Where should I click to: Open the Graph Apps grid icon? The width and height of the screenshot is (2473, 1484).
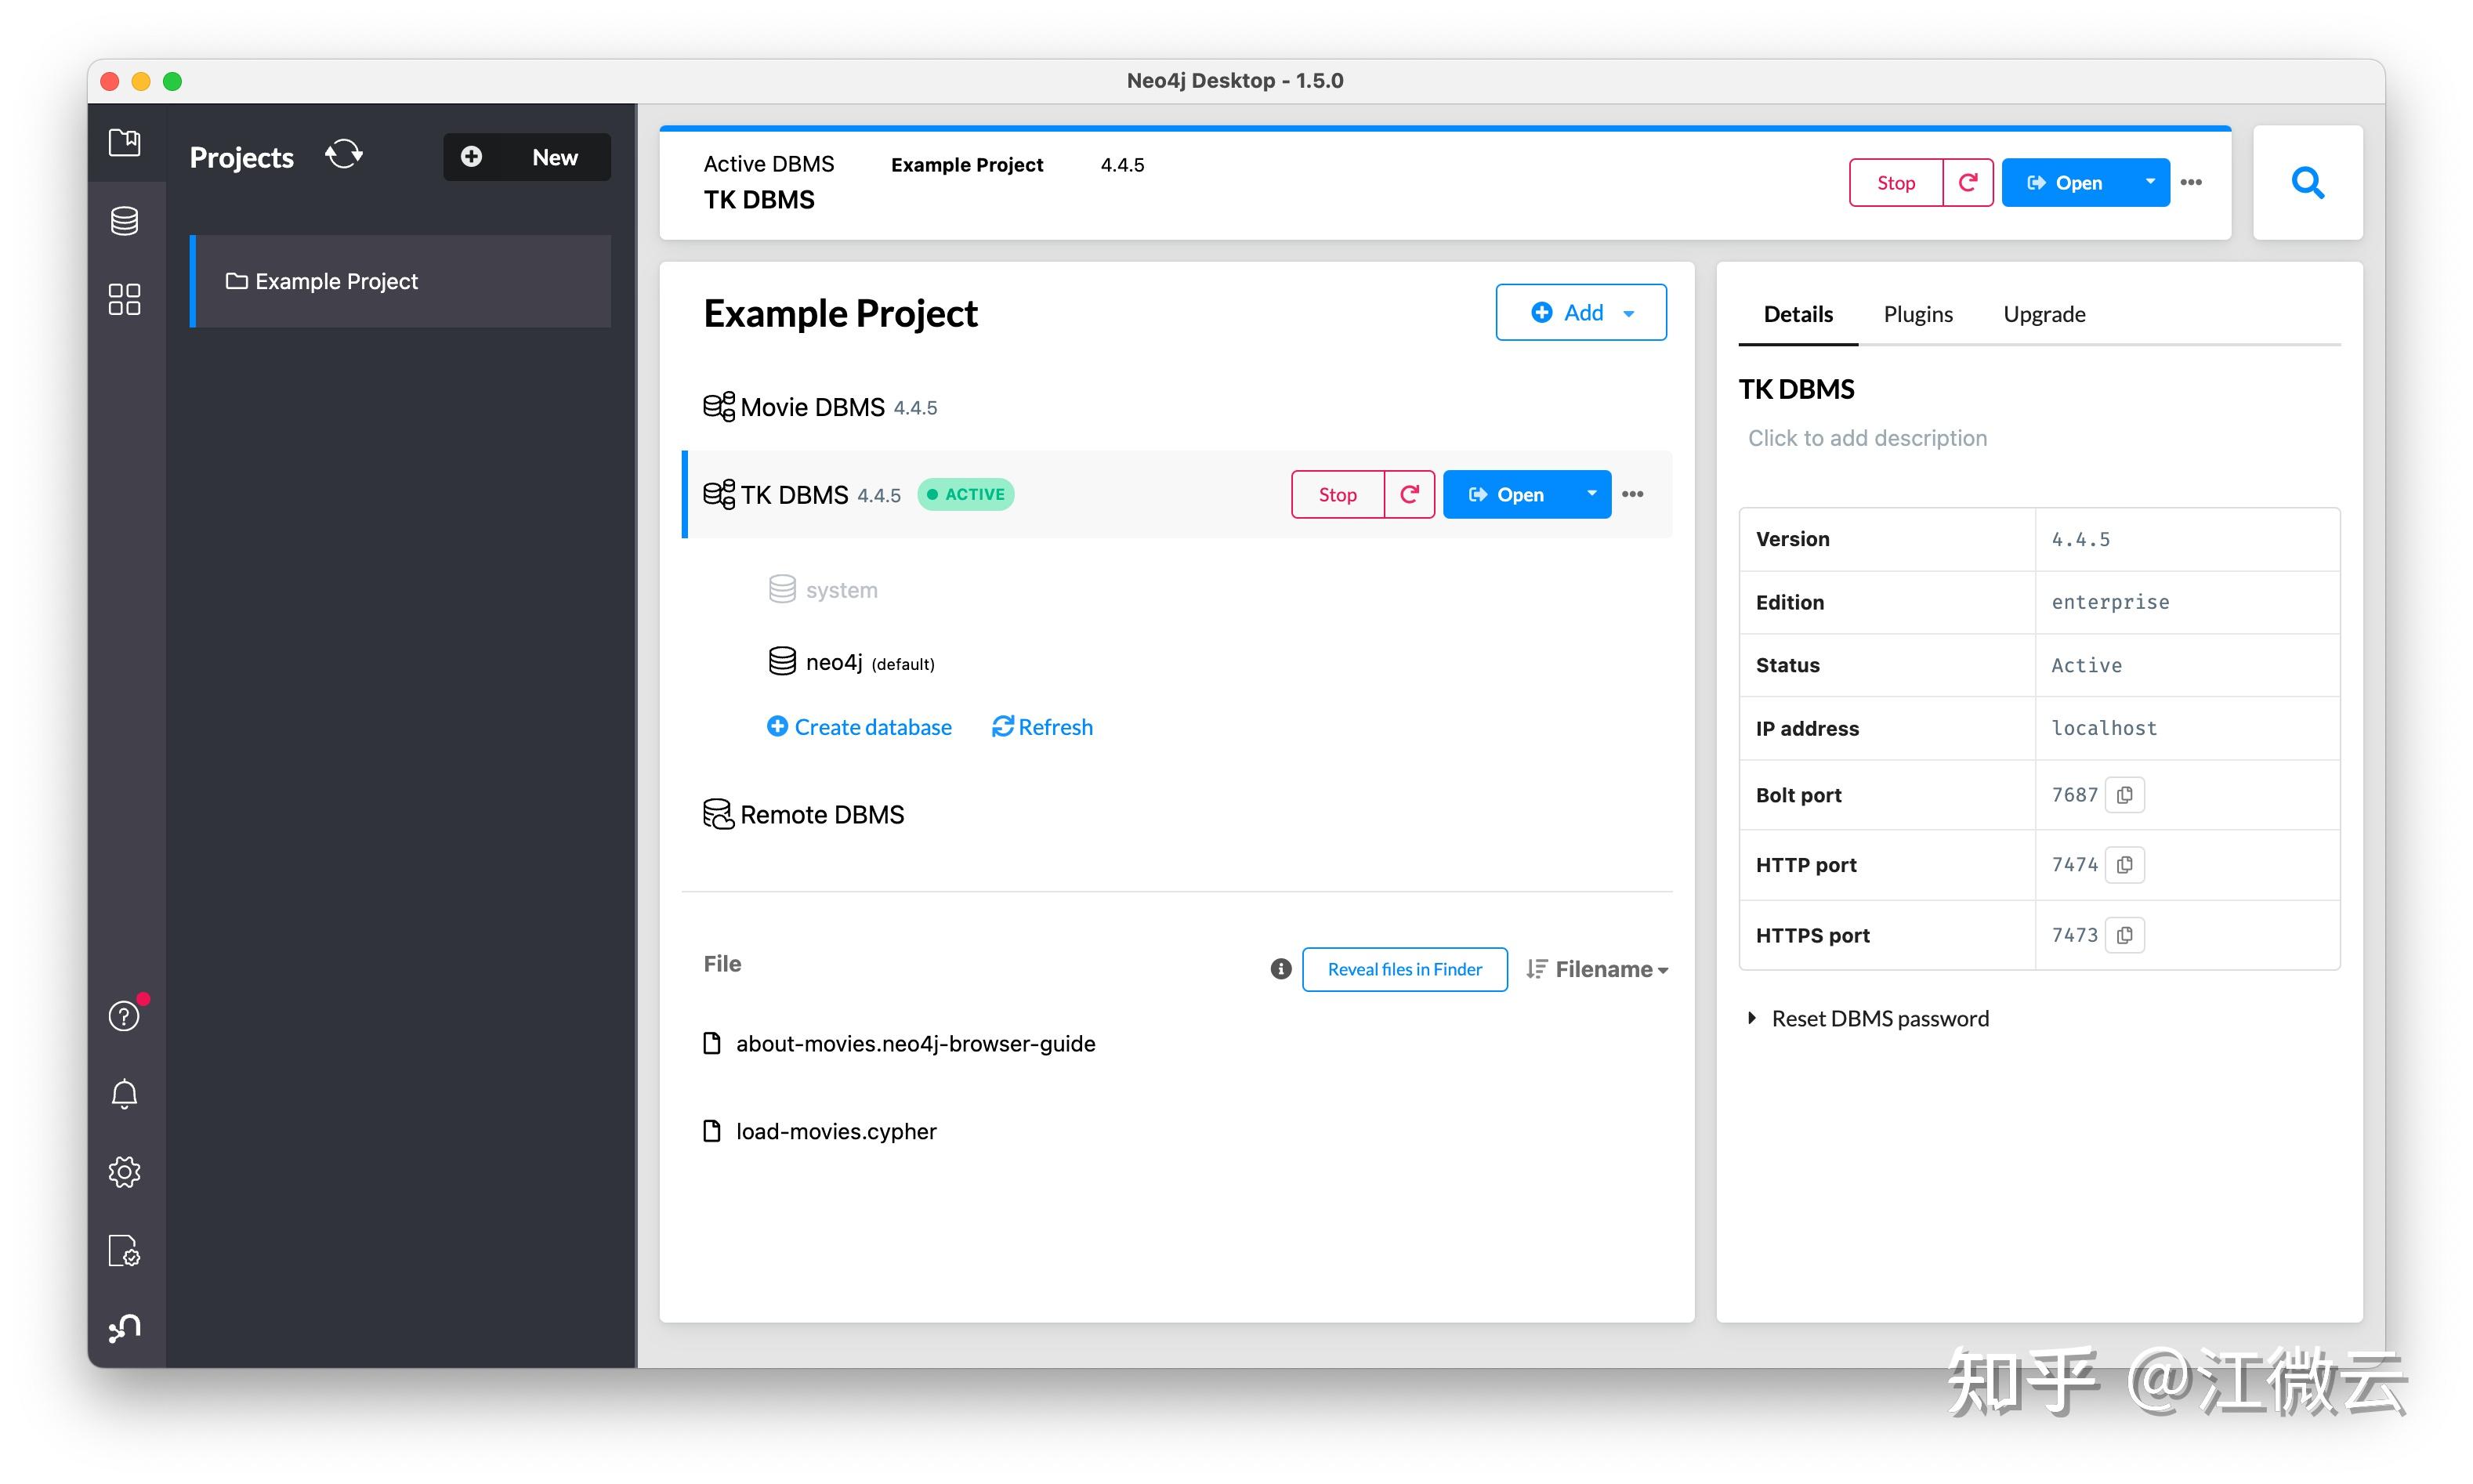124,298
